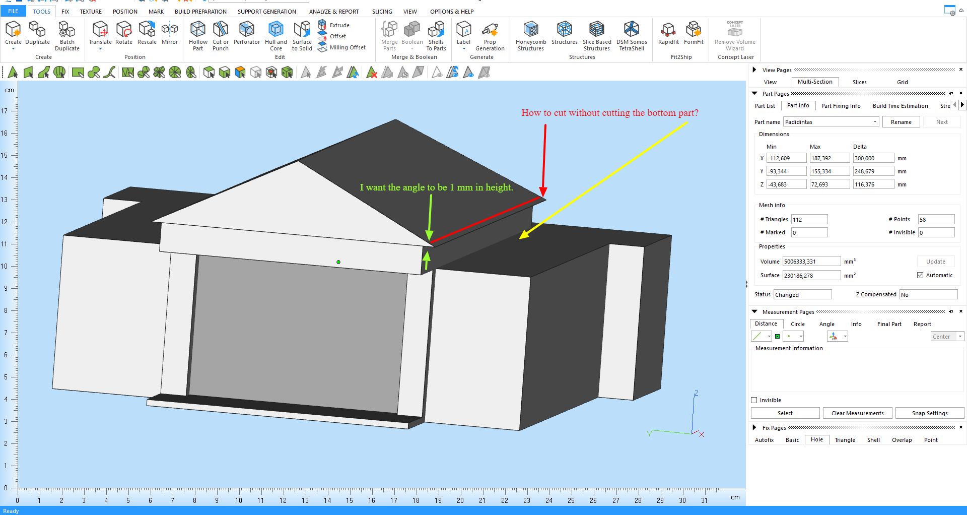Open the Part name dropdown

pyautogui.click(x=875, y=122)
